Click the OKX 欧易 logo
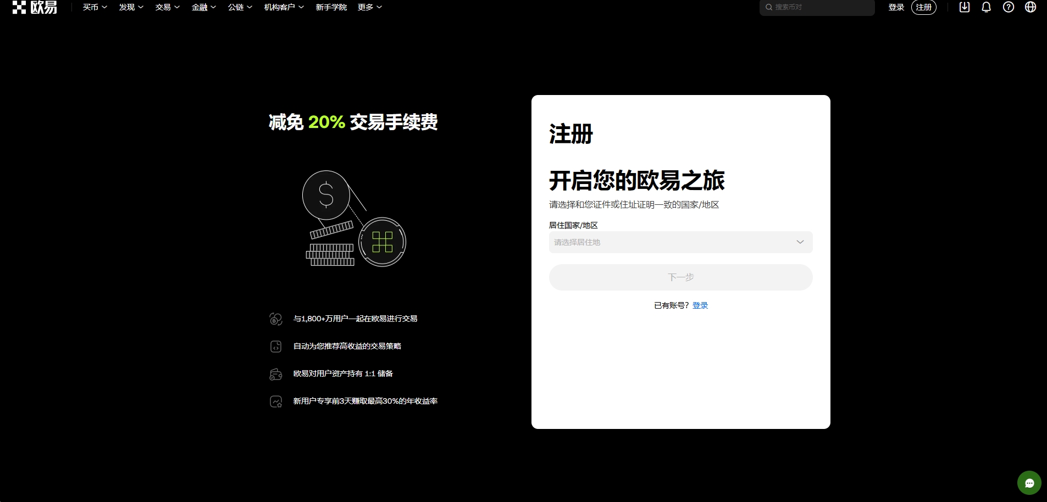Image resolution: width=1047 pixels, height=502 pixels. [x=35, y=7]
